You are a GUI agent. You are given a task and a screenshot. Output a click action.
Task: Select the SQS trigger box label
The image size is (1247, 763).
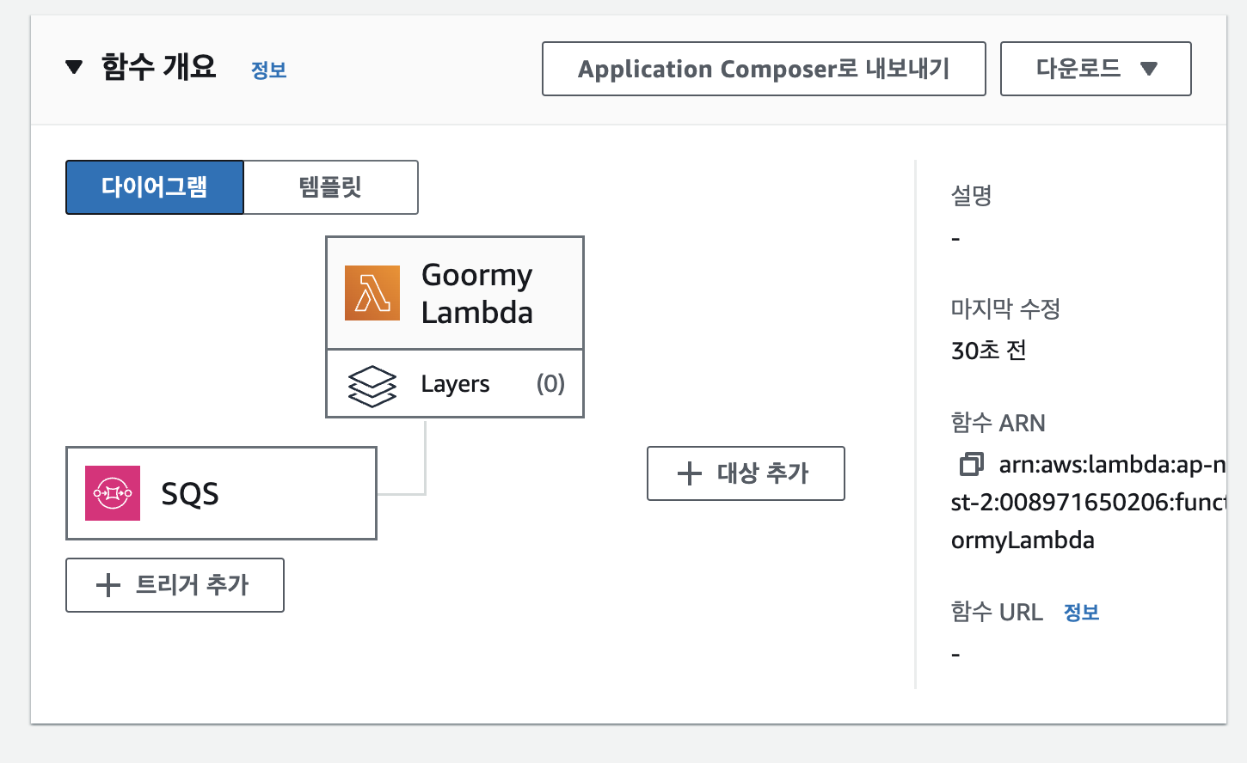(x=190, y=494)
